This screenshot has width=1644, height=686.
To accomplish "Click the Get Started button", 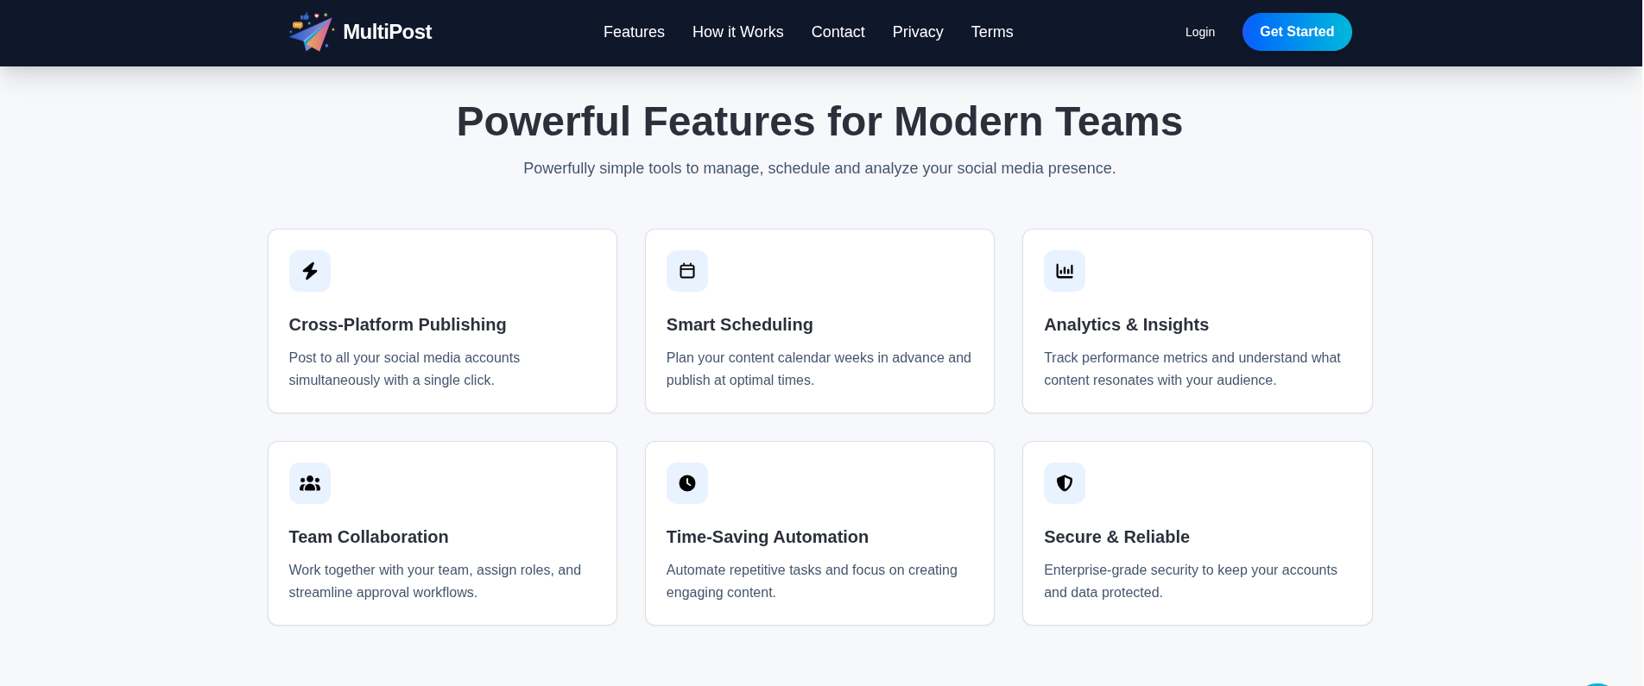I will tap(1297, 32).
